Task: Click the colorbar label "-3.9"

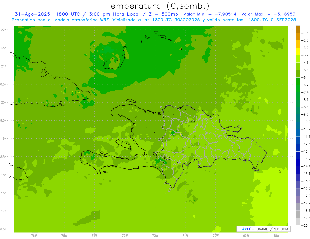Action: [x=305, y=55]
